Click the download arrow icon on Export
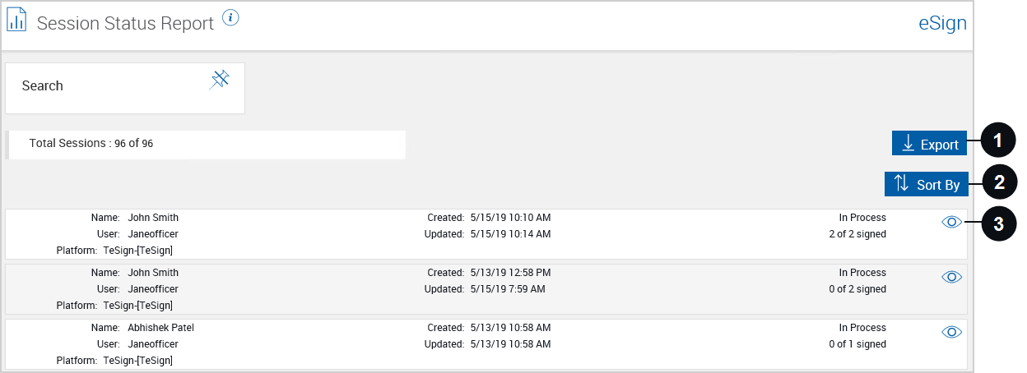The height and width of the screenshot is (373, 1027). coord(908,144)
